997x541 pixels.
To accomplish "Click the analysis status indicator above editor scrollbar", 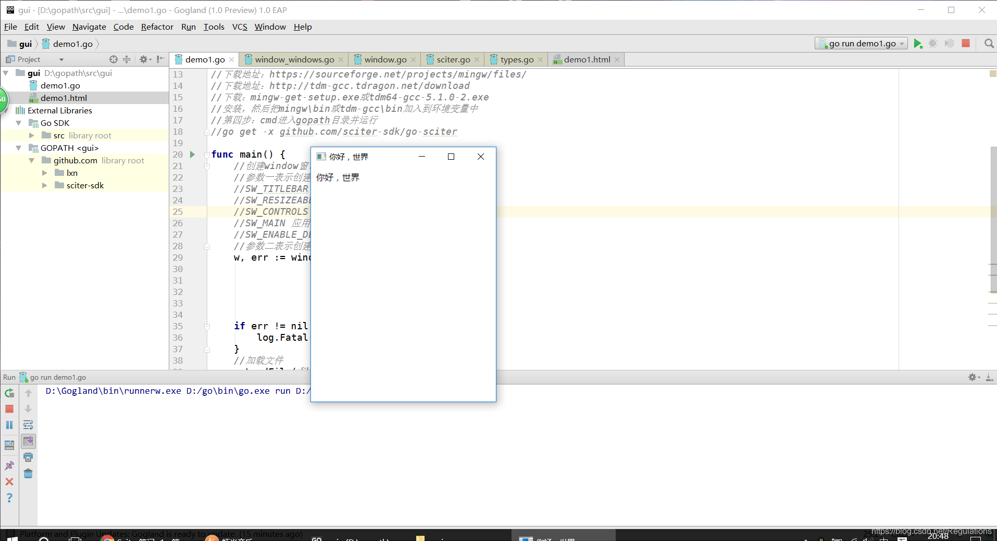I will pos(993,74).
